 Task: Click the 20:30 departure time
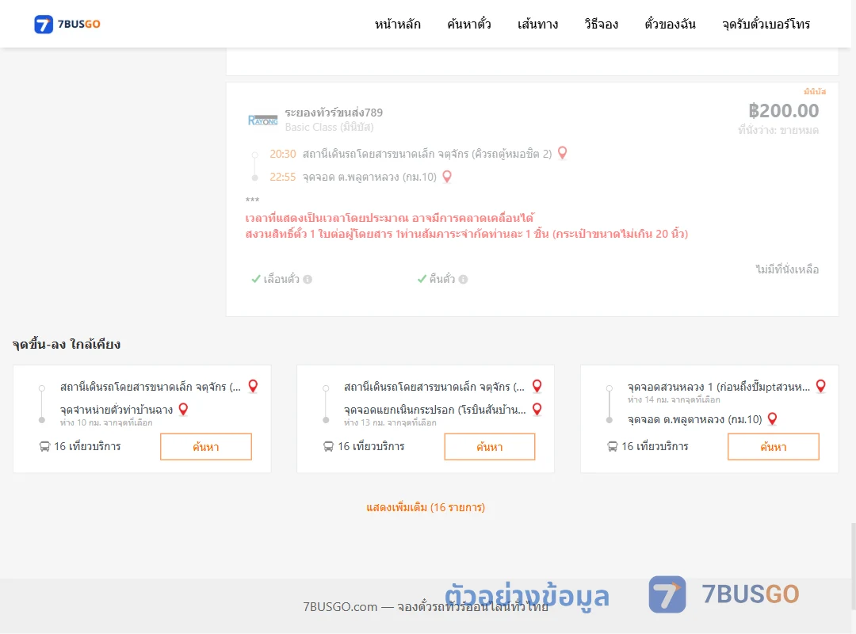(283, 154)
